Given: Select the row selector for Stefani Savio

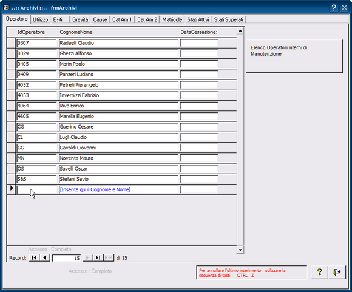Looking at the screenshot, I should pyautogui.click(x=11, y=179).
